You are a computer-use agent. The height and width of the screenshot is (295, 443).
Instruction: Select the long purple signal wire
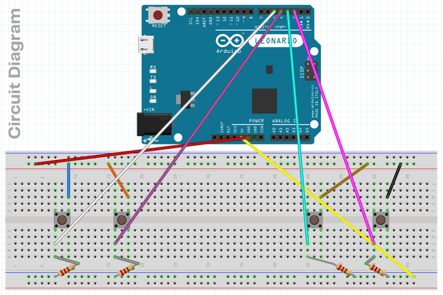pyautogui.click(x=198, y=127)
